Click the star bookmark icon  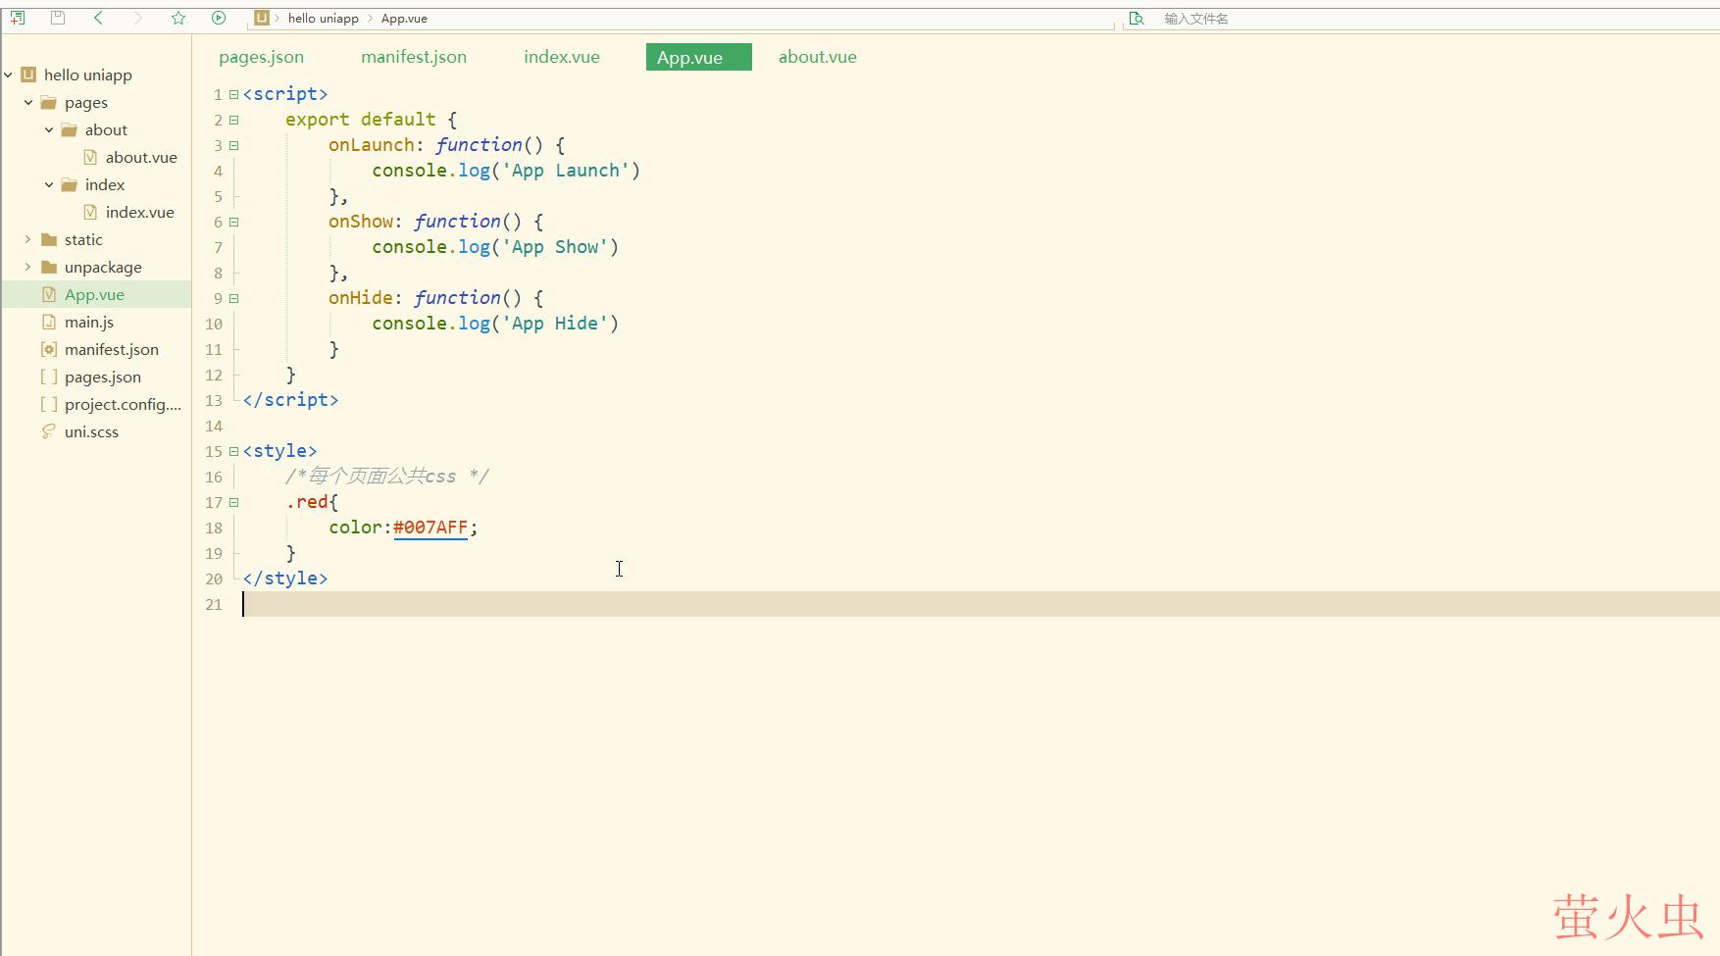click(178, 18)
